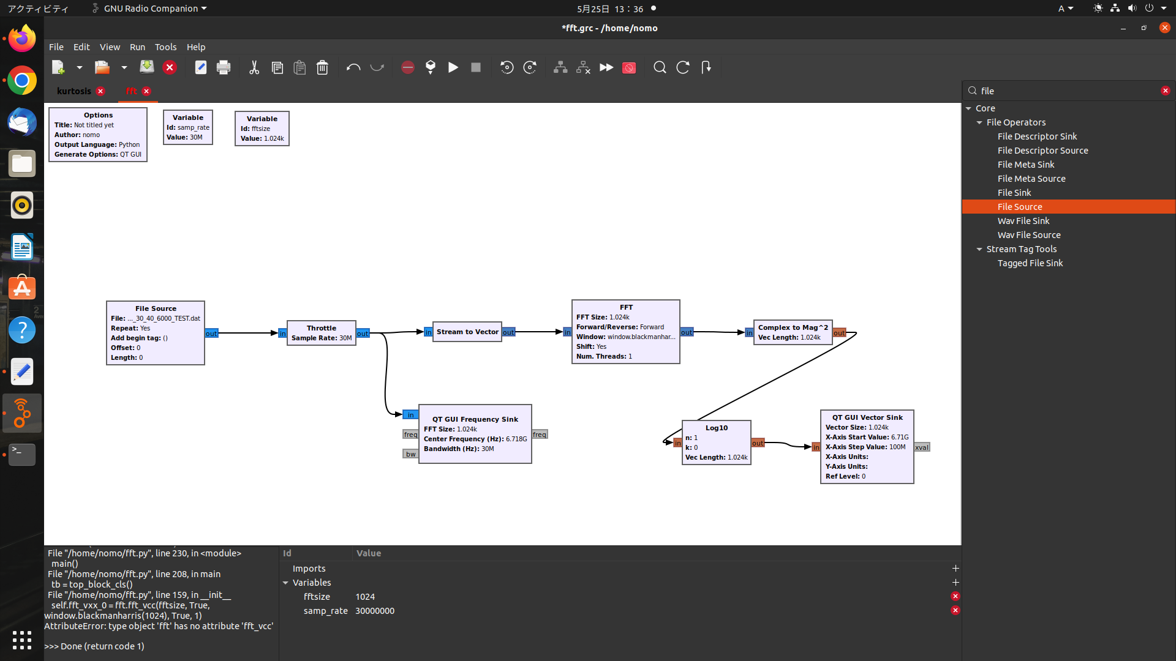Click the Delete trash icon in toolbar
The image size is (1176, 661).
(x=322, y=67)
